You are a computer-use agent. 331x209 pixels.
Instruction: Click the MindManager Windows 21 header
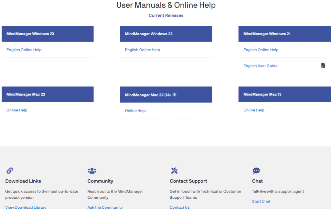tap(284, 34)
